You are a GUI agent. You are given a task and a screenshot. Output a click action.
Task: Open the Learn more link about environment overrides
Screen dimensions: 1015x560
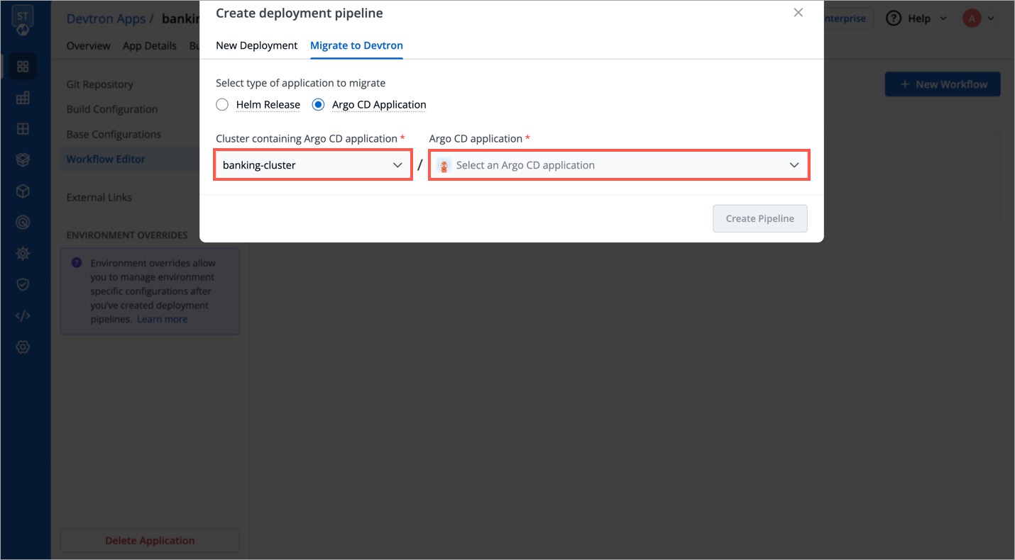162,319
